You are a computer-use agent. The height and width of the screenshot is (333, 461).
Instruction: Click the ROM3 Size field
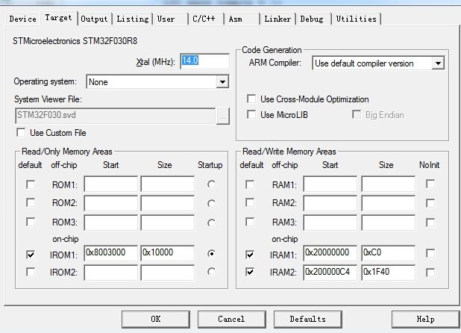coord(167,222)
